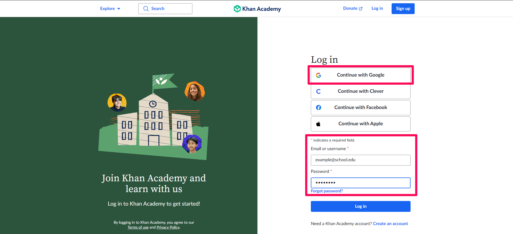Open the Terms of use link
513x234 pixels.
[138, 228]
